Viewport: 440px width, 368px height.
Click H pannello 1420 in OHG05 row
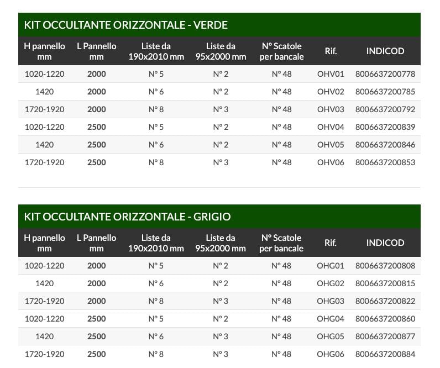pyautogui.click(x=45, y=337)
